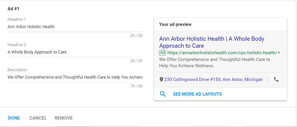Click the 'Headline 2' label
This screenshot has height=127, width=297.
[x=17, y=45]
